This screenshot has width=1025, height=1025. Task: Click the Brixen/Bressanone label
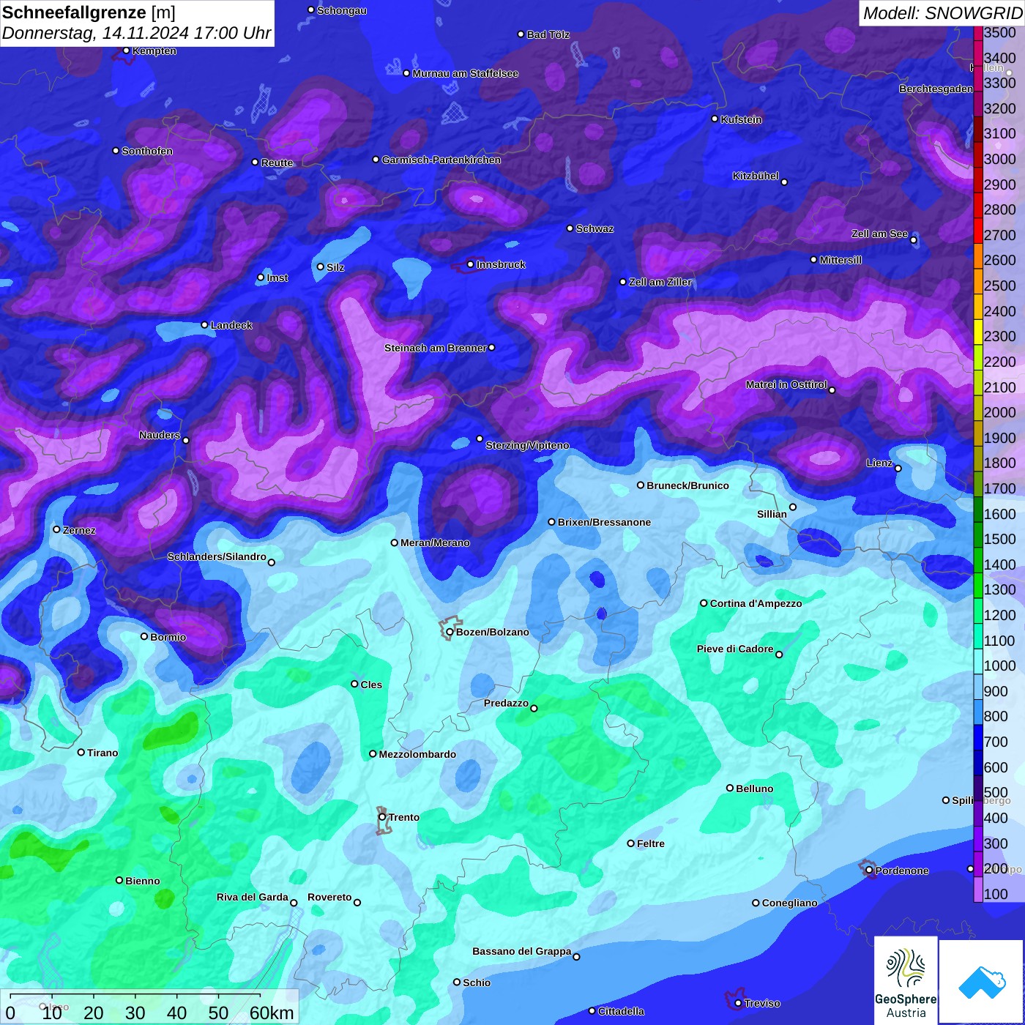click(604, 522)
